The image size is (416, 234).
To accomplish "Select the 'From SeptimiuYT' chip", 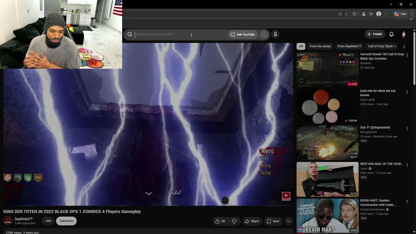I will click(349, 46).
